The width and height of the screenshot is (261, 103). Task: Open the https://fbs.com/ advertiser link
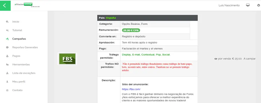pos(131,89)
